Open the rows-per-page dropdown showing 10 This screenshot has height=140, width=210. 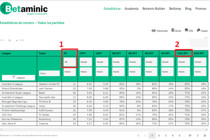click(x=13, y=40)
